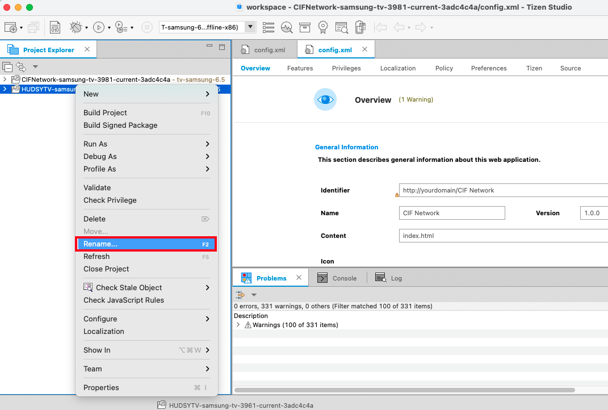Select Build Project in context menu
Viewport: 608px width, 410px height.
146,112
